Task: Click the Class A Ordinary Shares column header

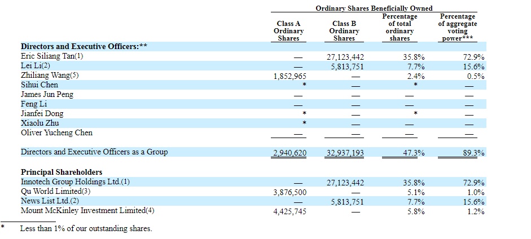Action: [x=288, y=31]
